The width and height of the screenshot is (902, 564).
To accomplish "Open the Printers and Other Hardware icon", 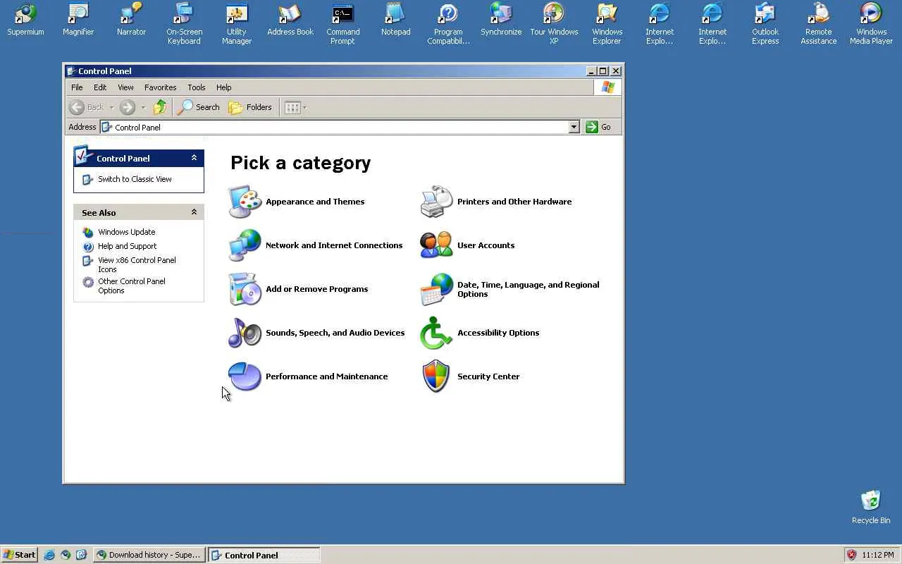I will 436,202.
